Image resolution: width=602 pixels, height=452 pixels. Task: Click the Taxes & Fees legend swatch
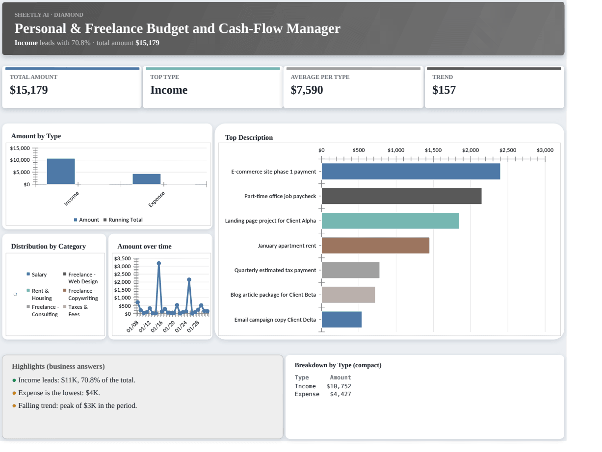[65, 307]
